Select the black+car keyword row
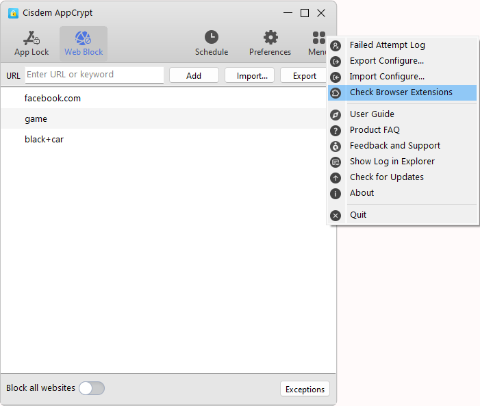This screenshot has height=406, width=480. click(164, 139)
